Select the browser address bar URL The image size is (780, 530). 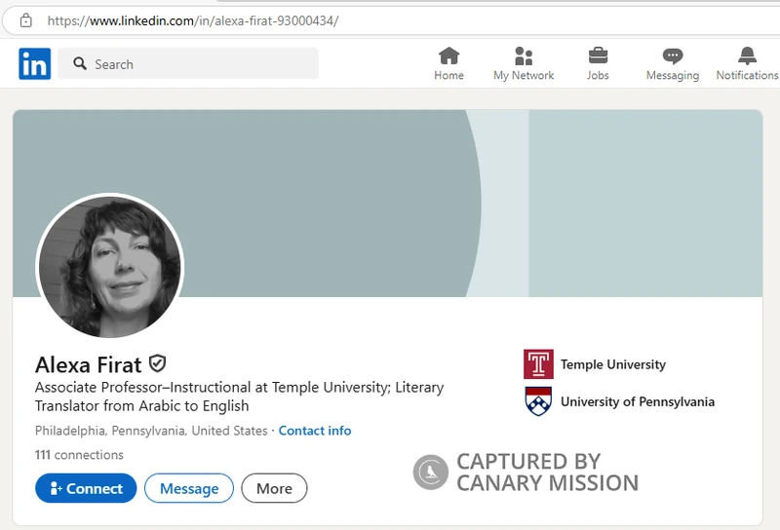193,19
